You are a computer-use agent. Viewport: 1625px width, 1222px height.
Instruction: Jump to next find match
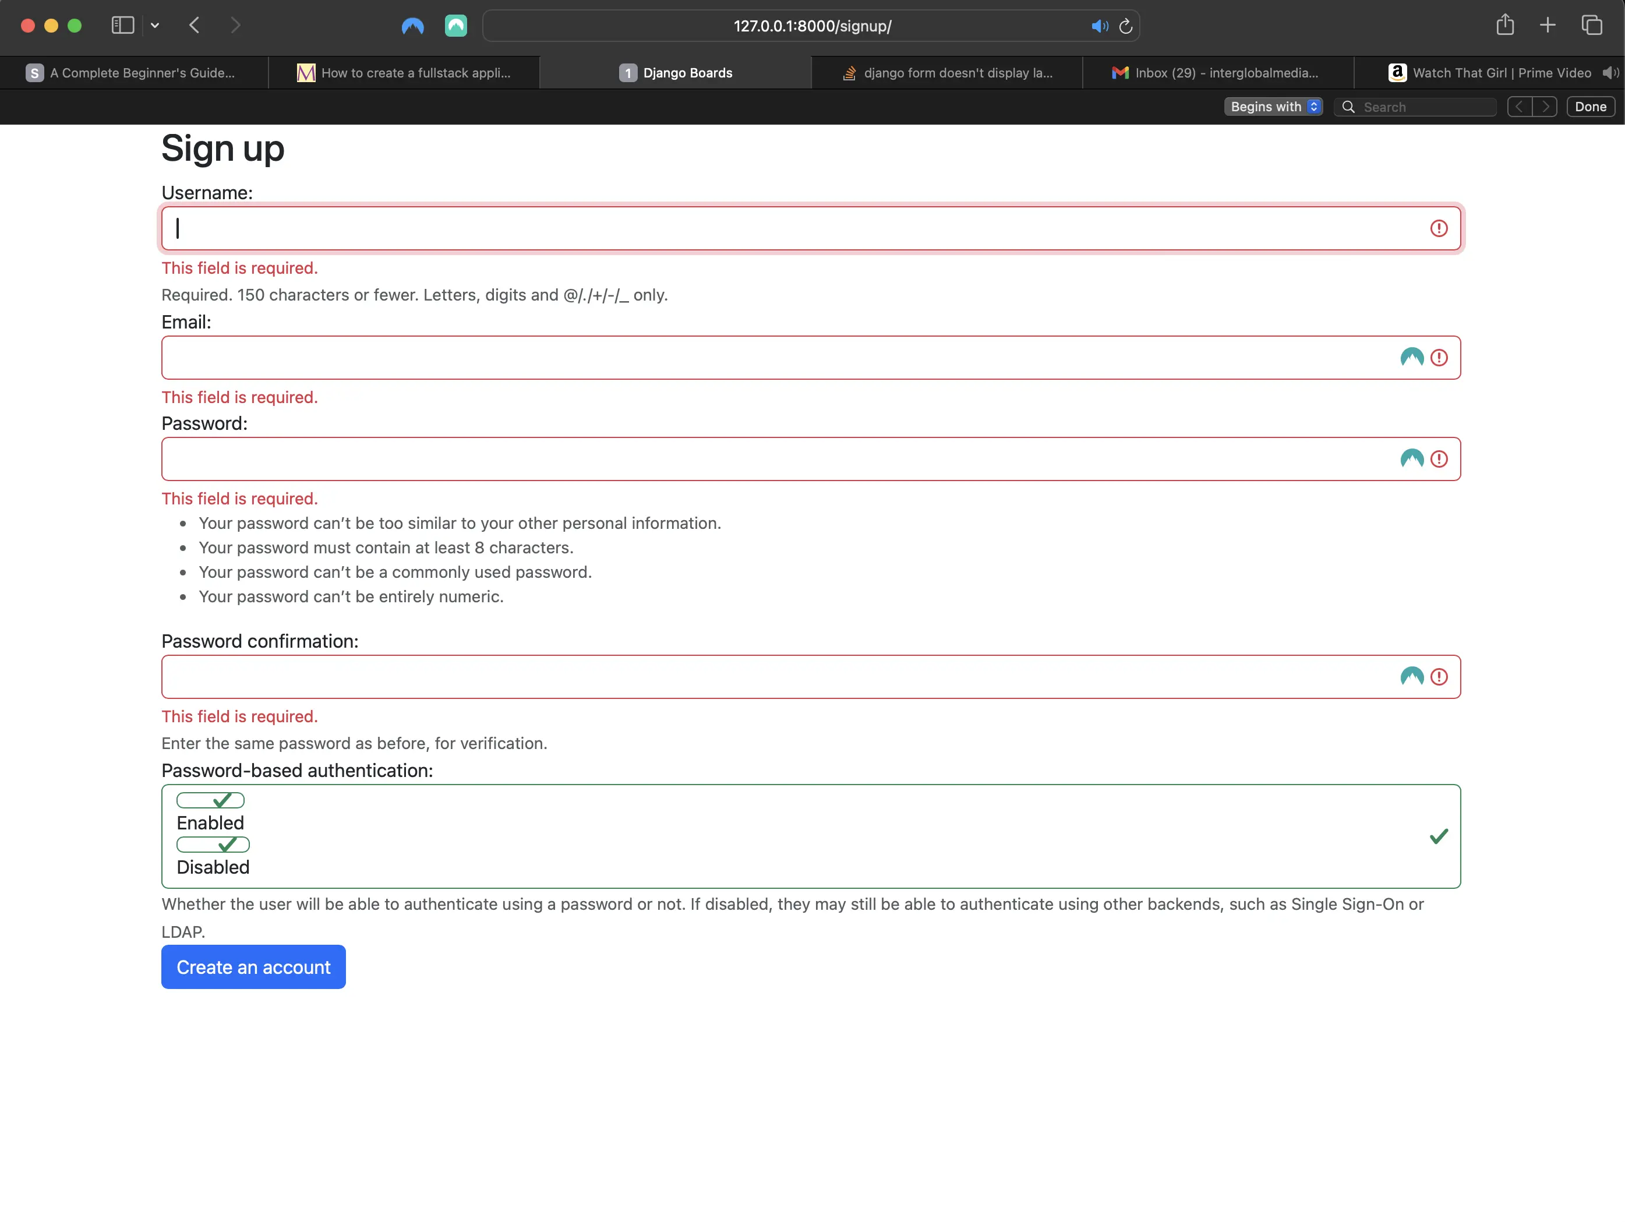1545,107
